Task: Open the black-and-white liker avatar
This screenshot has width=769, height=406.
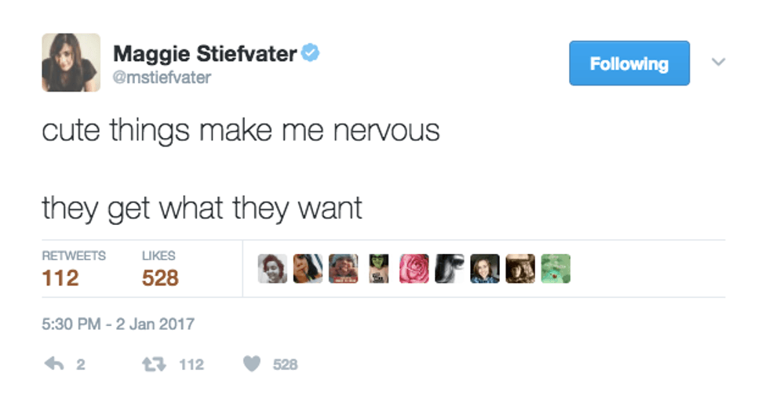Action: [450, 269]
